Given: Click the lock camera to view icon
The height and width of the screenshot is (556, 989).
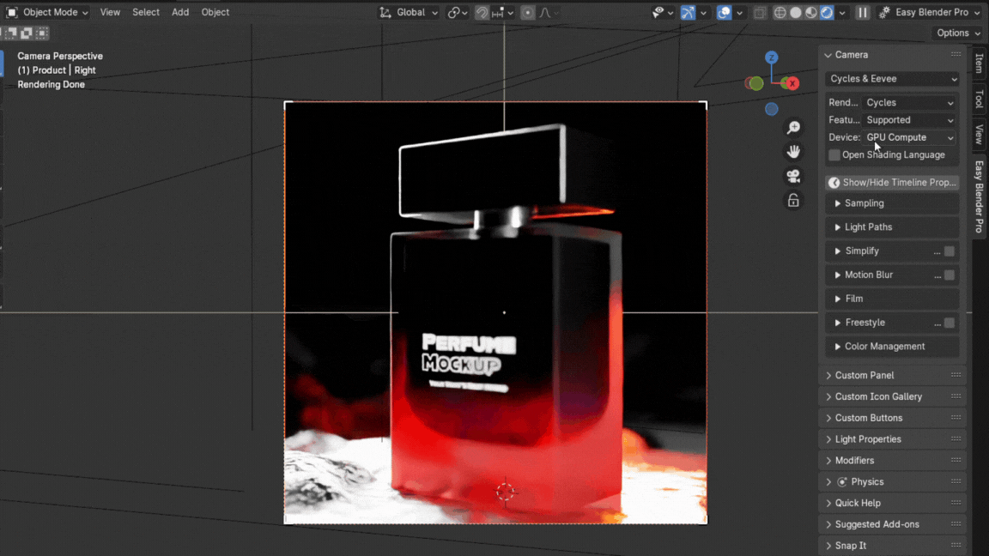Looking at the screenshot, I should (x=793, y=200).
